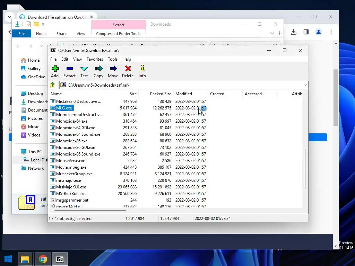Sort by the Packed Size column header
The image size is (355, 266).
[x=156, y=94]
